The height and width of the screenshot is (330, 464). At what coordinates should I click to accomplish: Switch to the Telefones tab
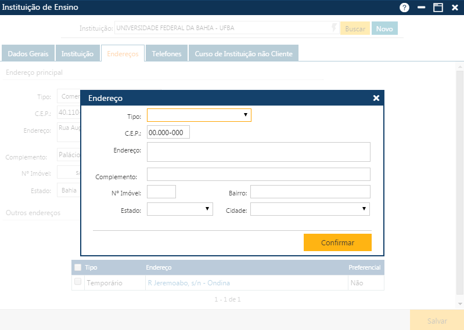click(167, 53)
